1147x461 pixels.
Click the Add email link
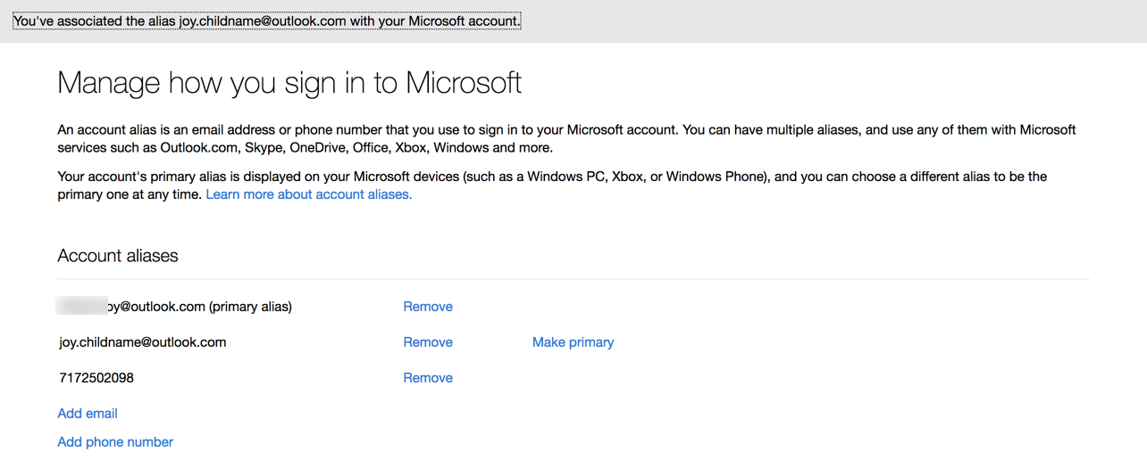tap(88, 414)
